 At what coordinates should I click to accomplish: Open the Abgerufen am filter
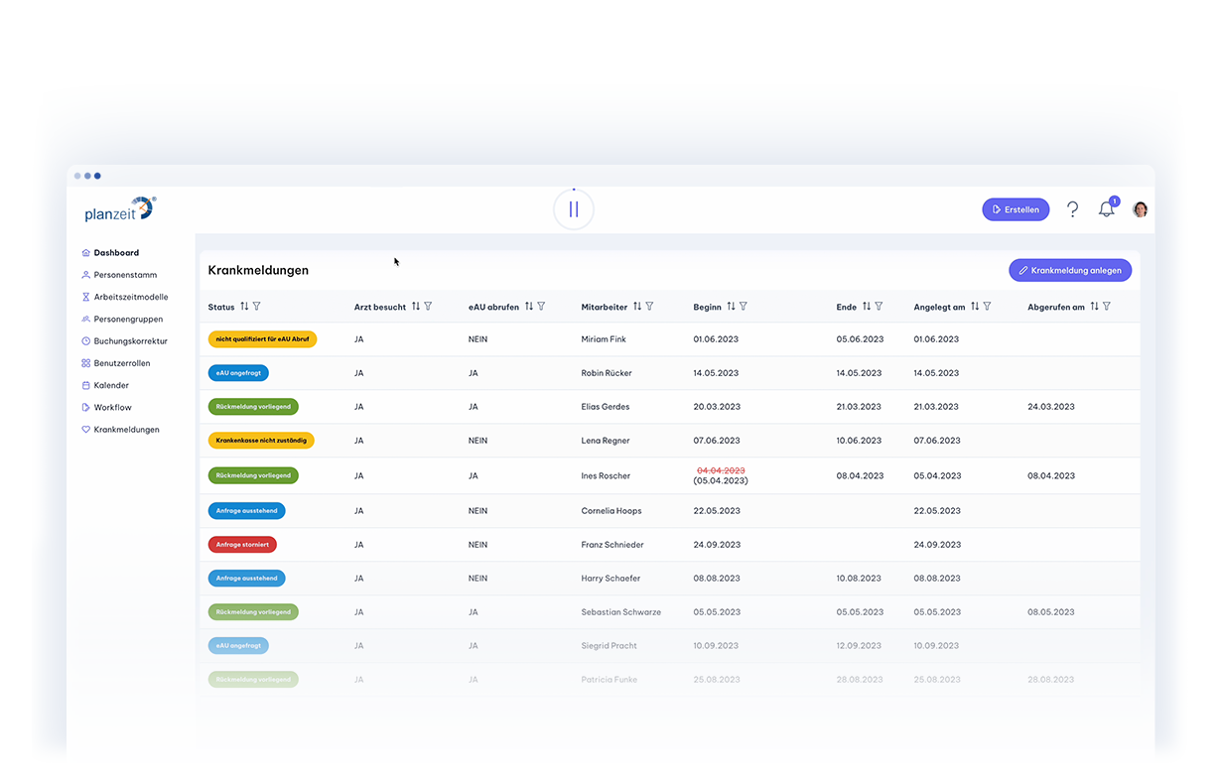click(x=1107, y=307)
